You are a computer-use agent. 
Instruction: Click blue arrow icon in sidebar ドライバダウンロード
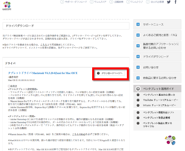pyautogui.click(x=138, y=57)
